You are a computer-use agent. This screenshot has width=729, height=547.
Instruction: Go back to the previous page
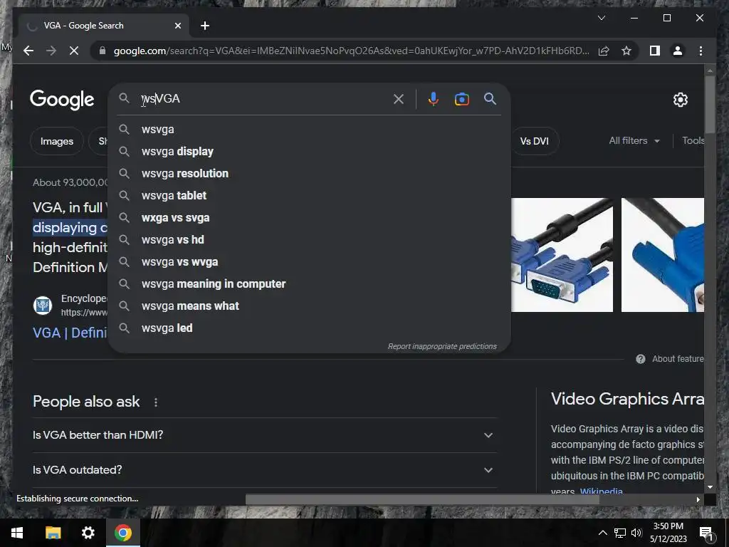(28, 51)
